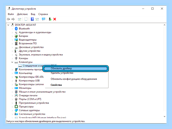Click the properties sheet toolbar icon

tap(26, 19)
